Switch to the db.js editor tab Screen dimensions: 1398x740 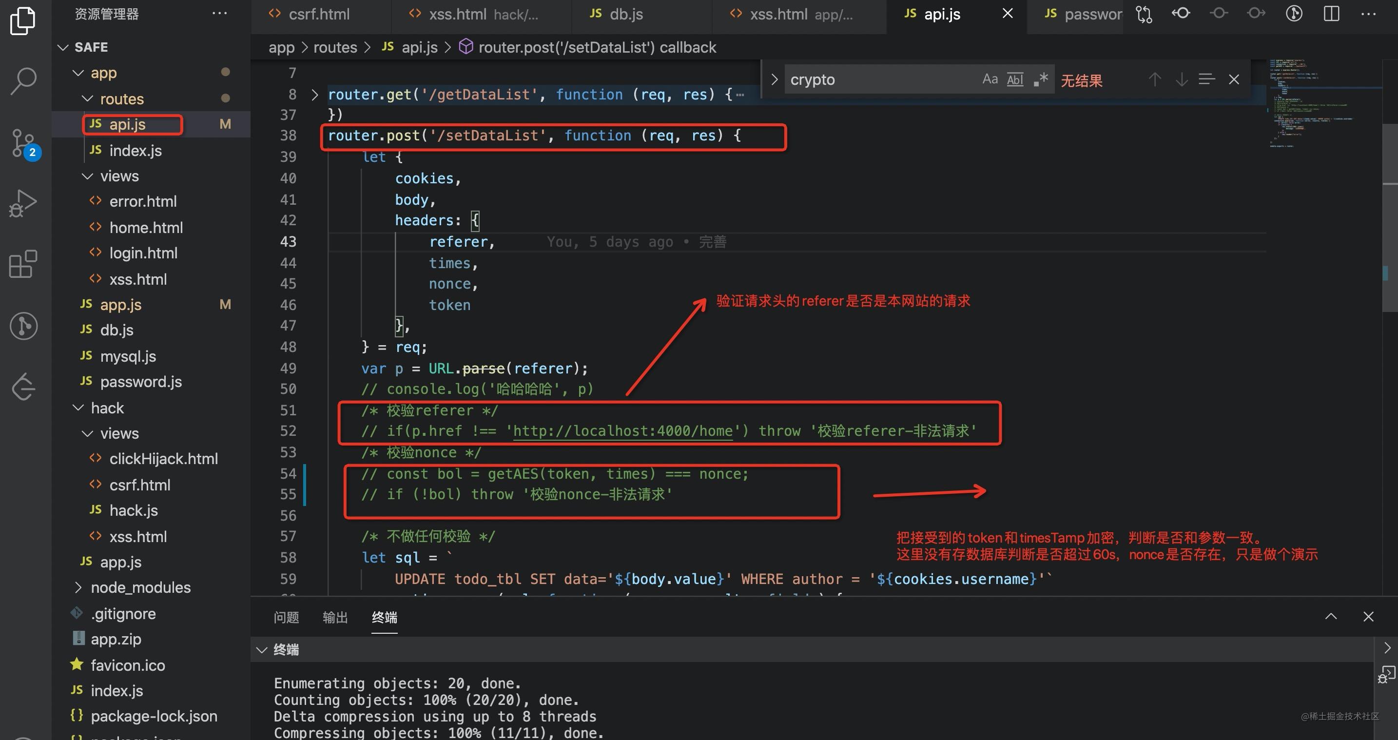[641, 15]
